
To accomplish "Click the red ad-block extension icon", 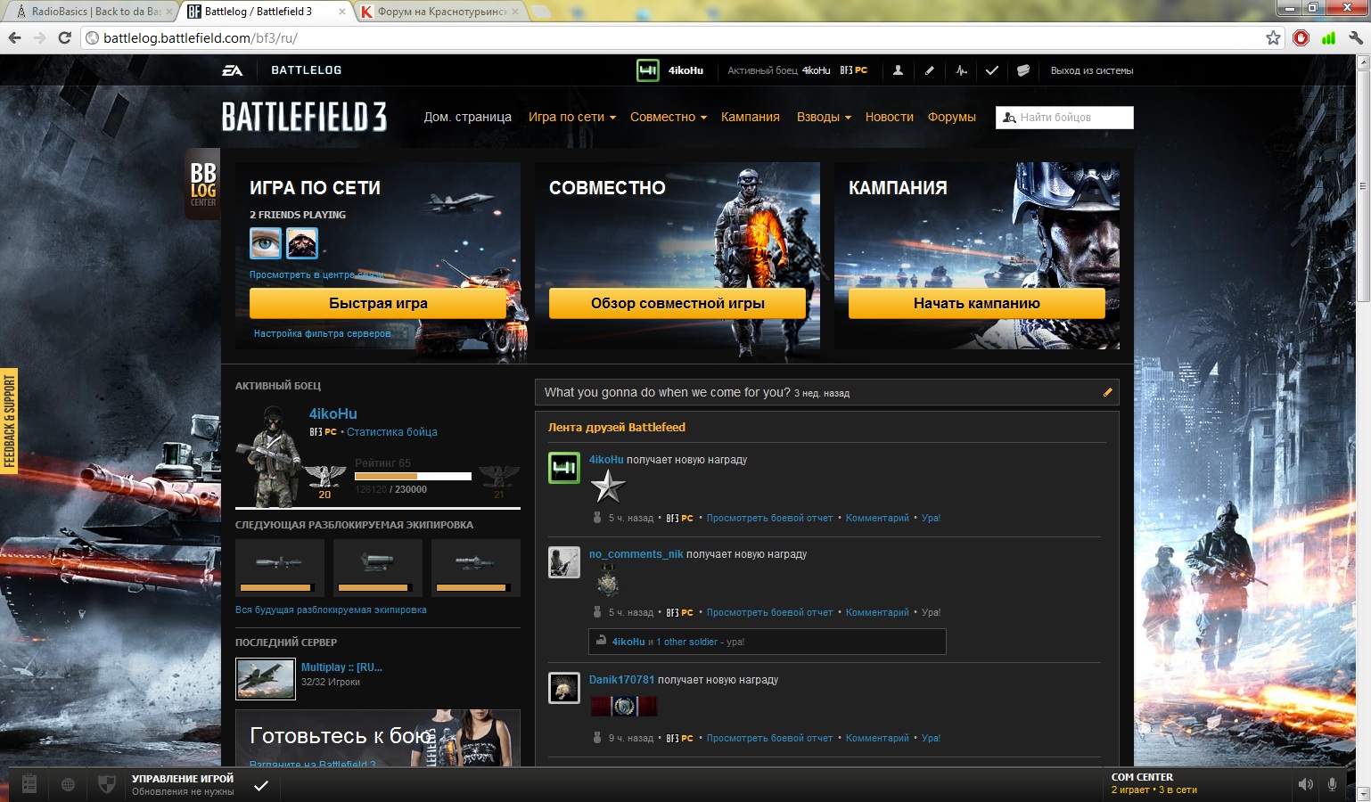I will click(1301, 37).
